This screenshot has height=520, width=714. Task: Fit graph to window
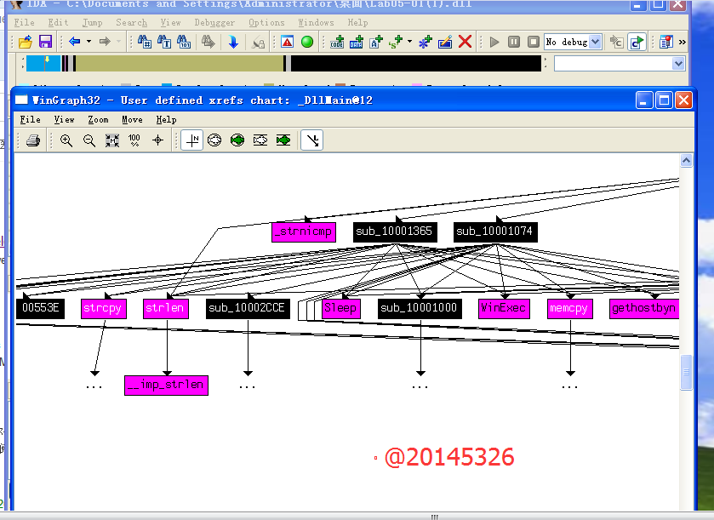[111, 140]
